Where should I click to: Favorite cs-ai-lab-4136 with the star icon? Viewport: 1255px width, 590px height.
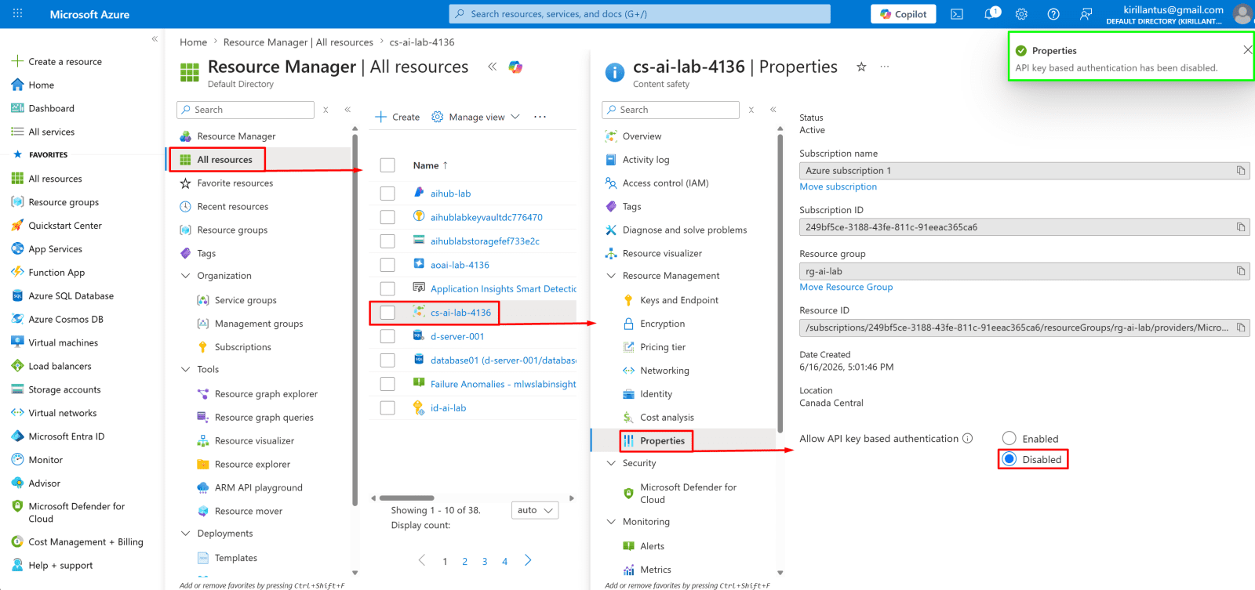(861, 67)
